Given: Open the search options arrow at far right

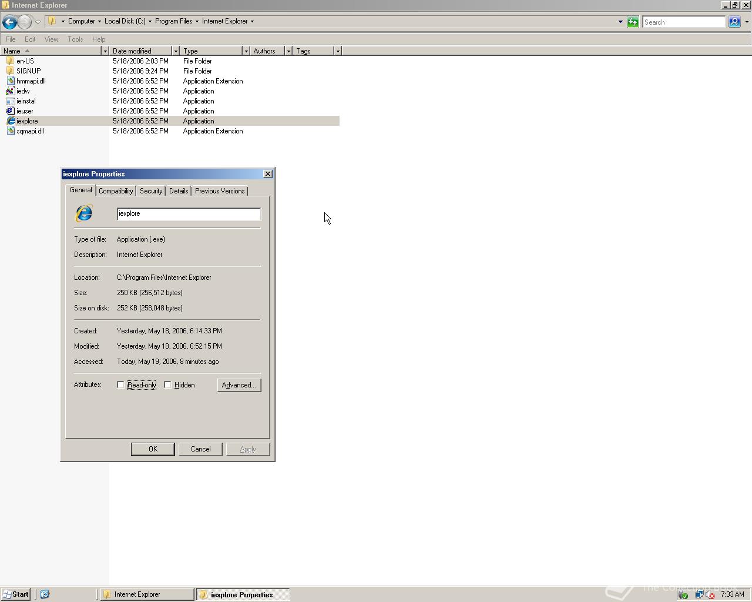Looking at the screenshot, I should coord(747,22).
